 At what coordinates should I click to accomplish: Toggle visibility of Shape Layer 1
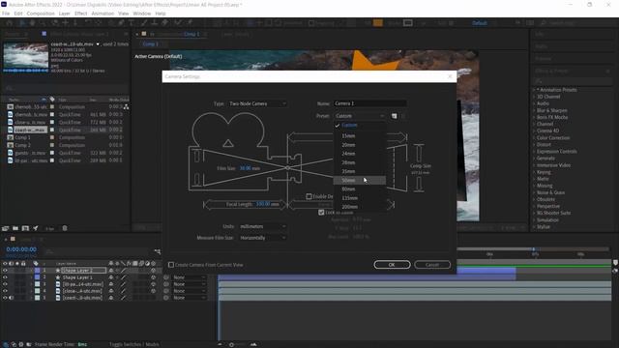pos(5,277)
